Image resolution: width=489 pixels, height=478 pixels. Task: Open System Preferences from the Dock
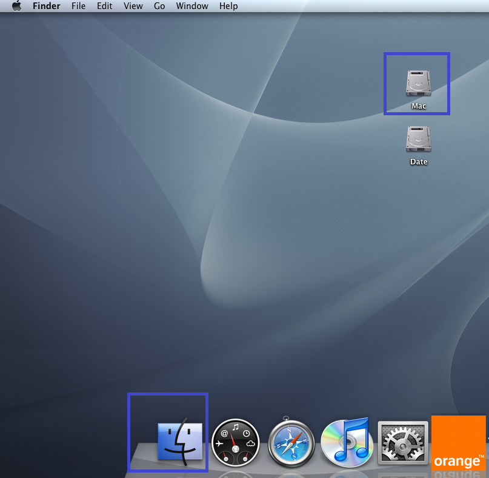(x=403, y=443)
